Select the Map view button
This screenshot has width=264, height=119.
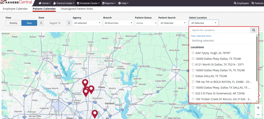pyautogui.click(x=29, y=23)
